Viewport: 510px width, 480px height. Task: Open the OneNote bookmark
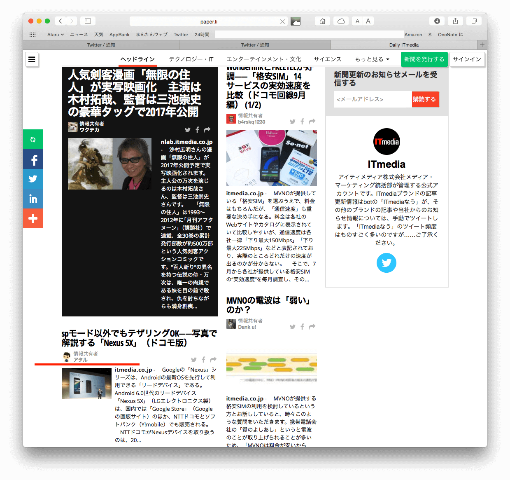[450, 35]
